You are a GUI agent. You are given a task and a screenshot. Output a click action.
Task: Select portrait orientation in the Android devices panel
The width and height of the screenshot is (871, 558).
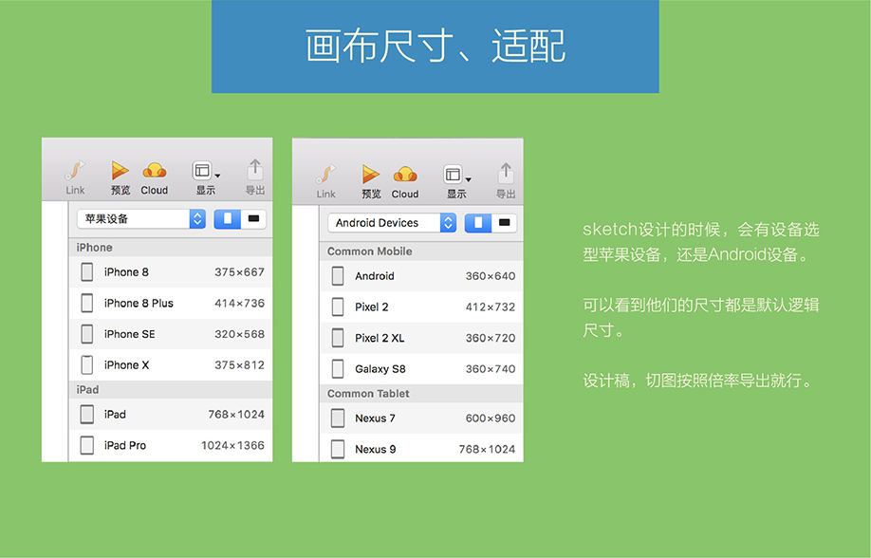478,223
